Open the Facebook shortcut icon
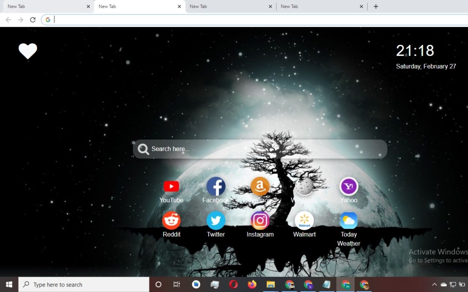This screenshot has height=292, width=468. (216, 186)
